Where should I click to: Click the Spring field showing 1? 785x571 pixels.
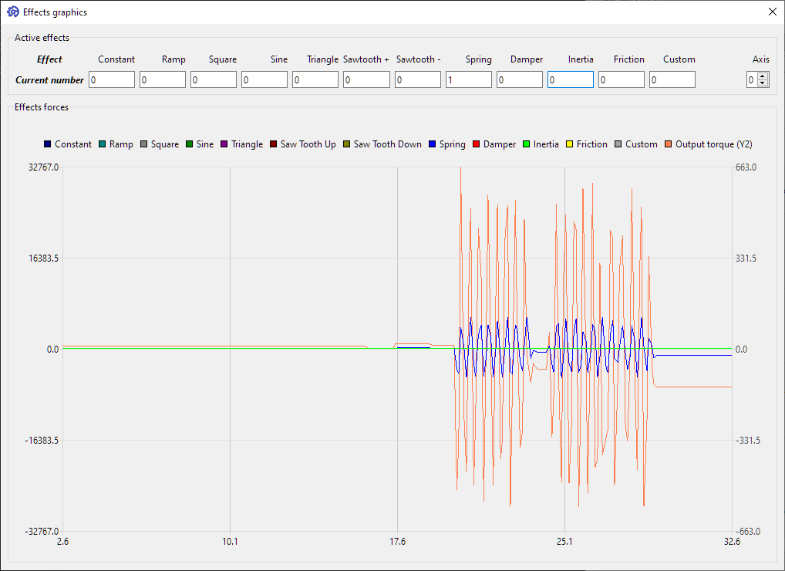tap(469, 79)
